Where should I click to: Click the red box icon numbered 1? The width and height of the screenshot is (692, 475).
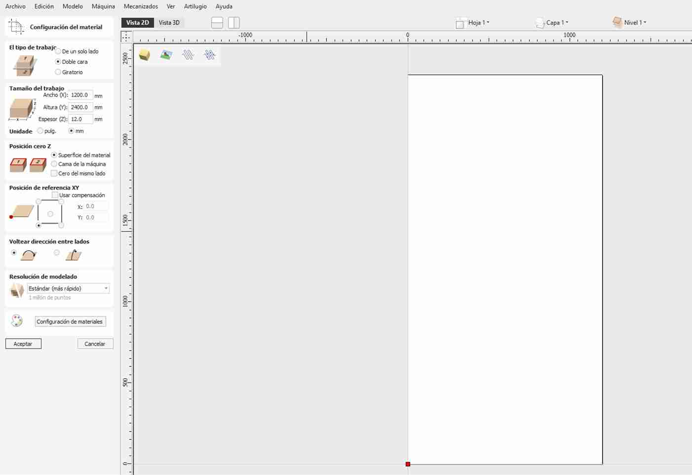(x=18, y=164)
